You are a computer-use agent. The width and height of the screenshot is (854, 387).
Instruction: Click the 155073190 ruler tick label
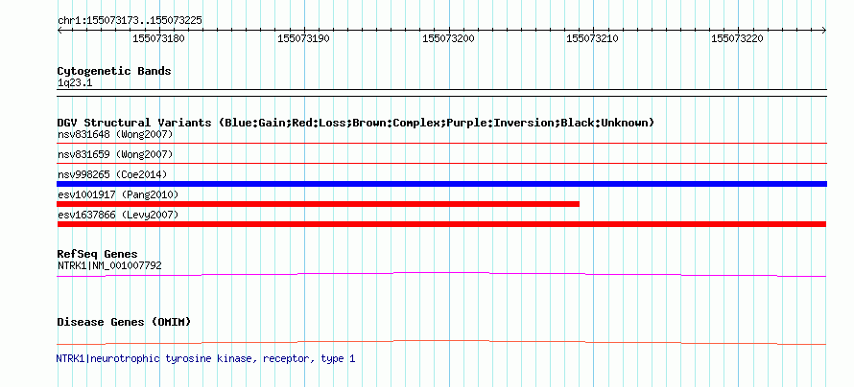303,39
